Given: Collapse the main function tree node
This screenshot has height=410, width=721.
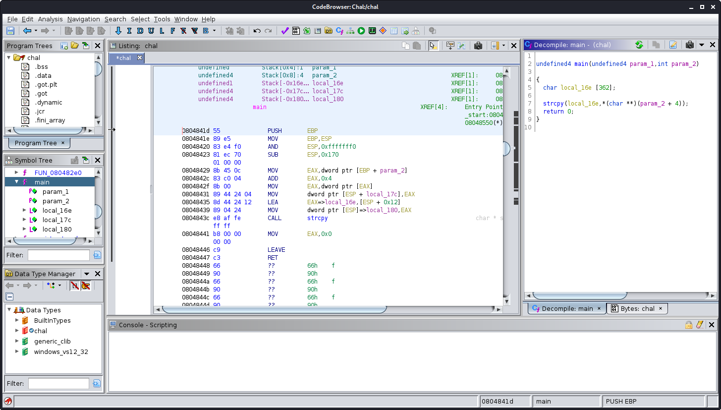Looking at the screenshot, I should [16, 182].
